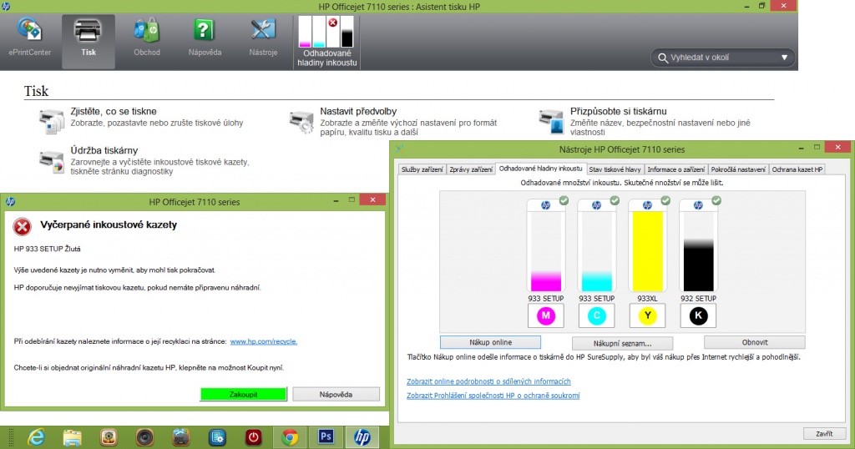Click the cyan ink level bar
Image resolution: width=855 pixels, height=449 pixels.
[596, 252]
